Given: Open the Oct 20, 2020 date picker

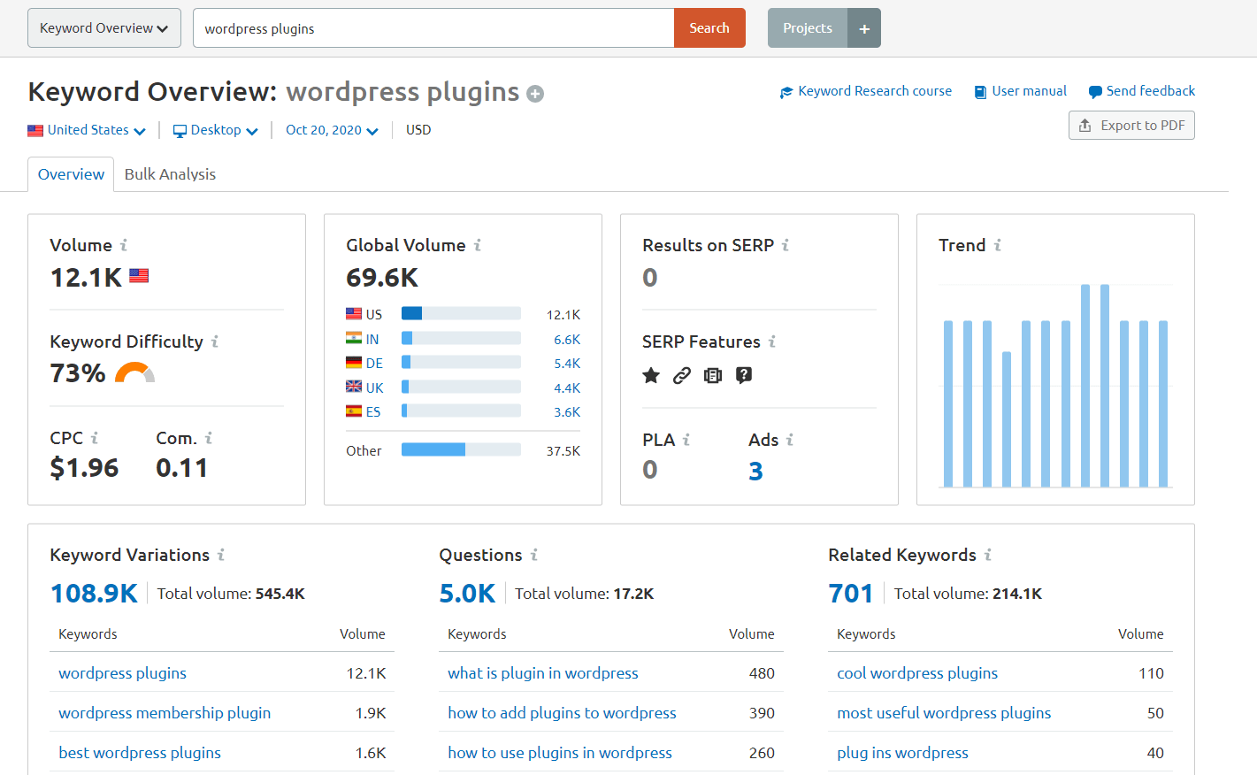Looking at the screenshot, I should click(332, 130).
